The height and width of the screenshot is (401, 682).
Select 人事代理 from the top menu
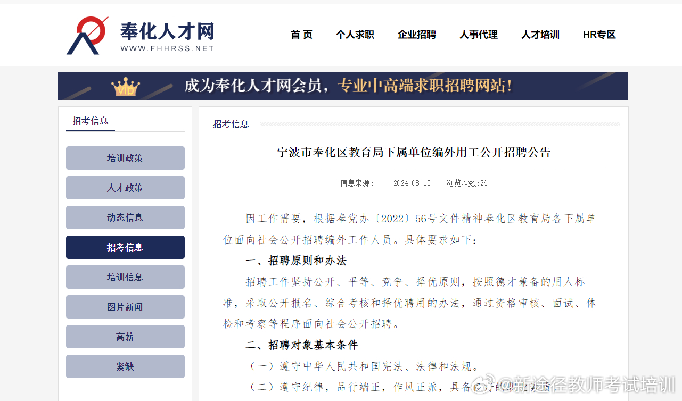click(x=478, y=35)
